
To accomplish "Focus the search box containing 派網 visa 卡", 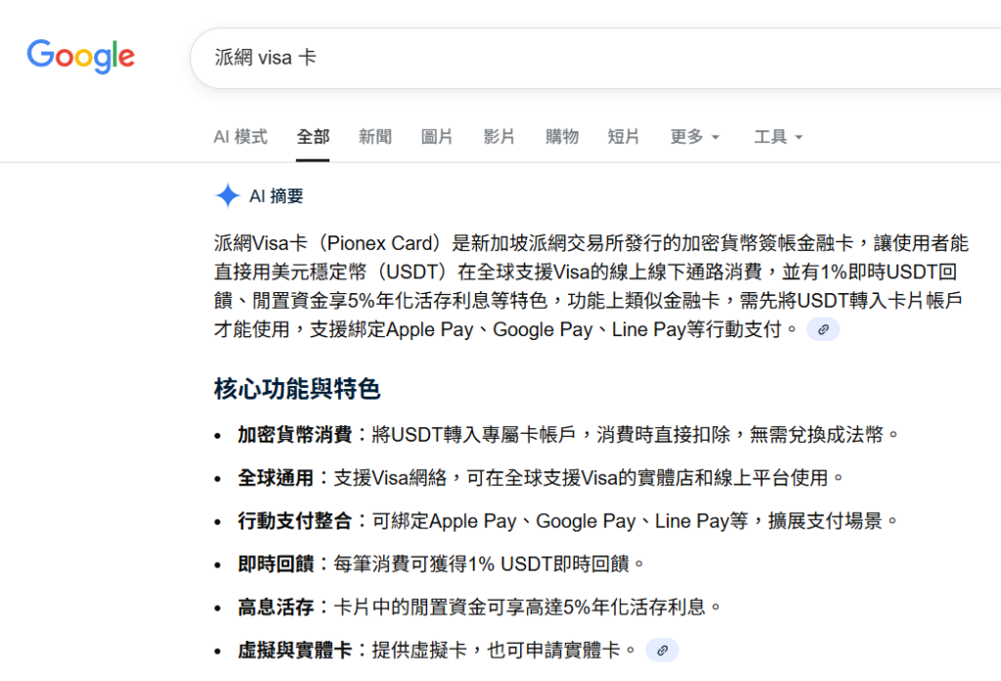I will point(587,58).
